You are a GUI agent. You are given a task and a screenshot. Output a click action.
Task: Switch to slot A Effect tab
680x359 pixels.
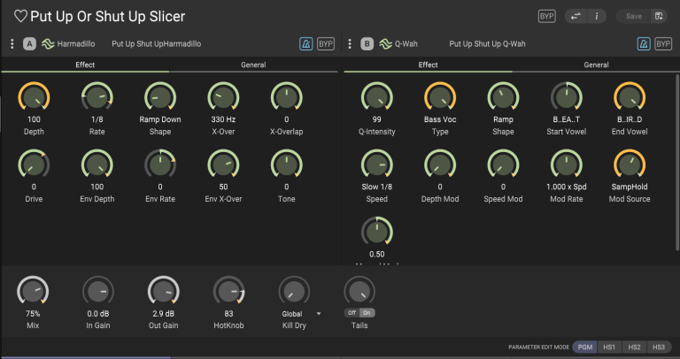[x=85, y=65]
